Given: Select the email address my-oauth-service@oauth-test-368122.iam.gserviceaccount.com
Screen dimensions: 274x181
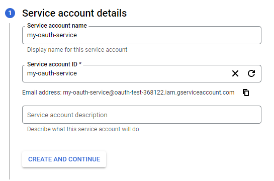Looking at the screenshot, I should pos(149,93).
